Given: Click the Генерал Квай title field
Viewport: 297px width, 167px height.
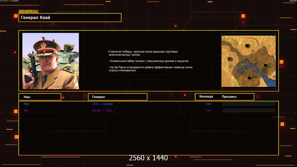Looking at the screenshot, I should pos(70,18).
